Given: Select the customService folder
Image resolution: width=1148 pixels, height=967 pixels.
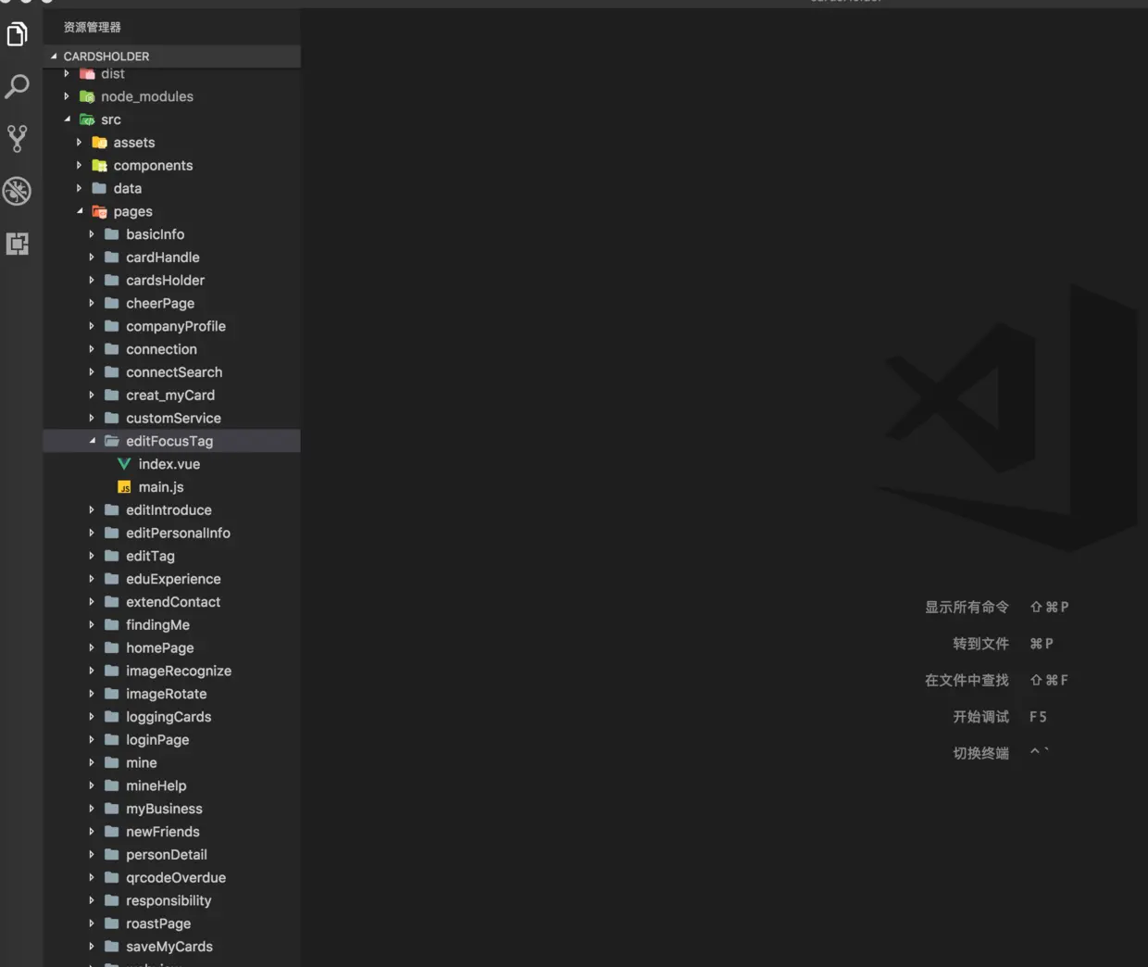Looking at the screenshot, I should (x=172, y=418).
